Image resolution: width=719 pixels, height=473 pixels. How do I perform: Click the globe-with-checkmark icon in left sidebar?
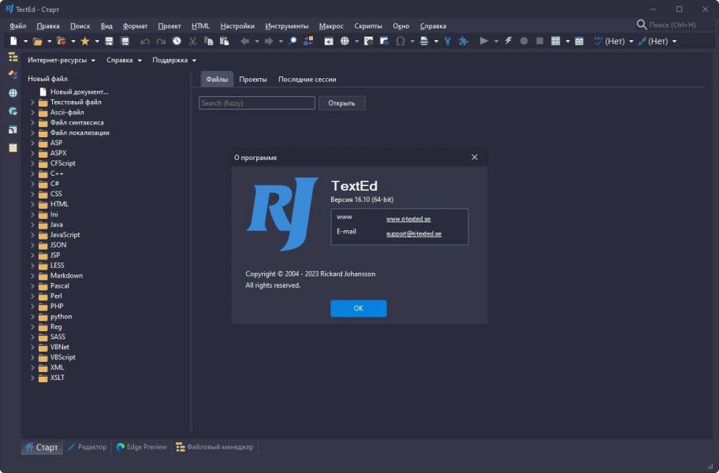click(x=13, y=111)
